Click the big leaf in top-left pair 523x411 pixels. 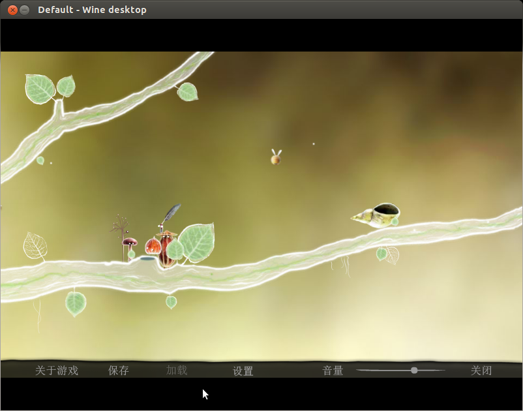[x=40, y=89]
